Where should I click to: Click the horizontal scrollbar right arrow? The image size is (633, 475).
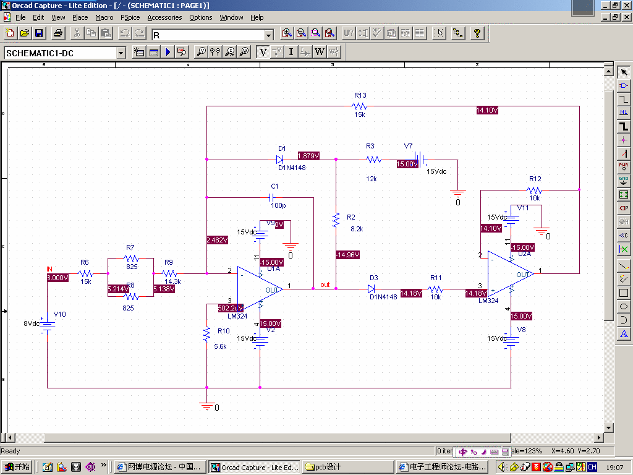[x=600, y=438]
